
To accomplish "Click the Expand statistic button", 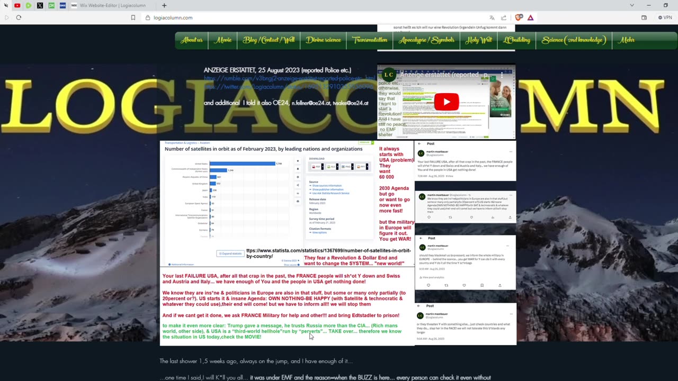I will pyautogui.click(x=230, y=253).
